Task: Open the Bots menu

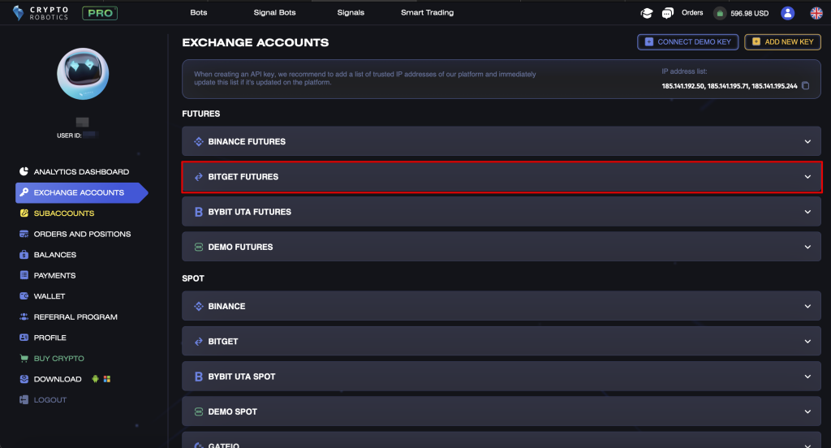Action: (199, 12)
